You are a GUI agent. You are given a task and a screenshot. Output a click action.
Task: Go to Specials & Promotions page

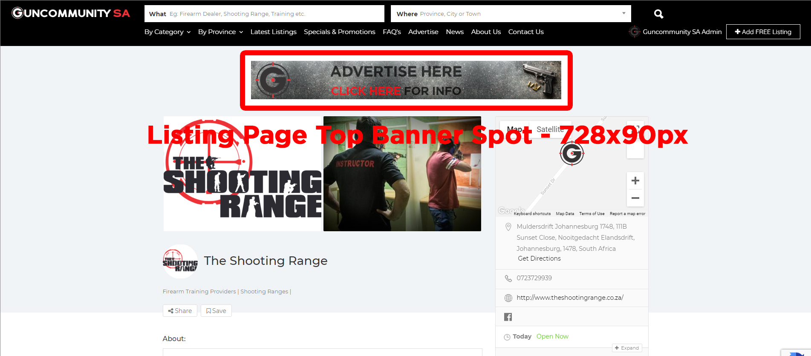tap(339, 32)
